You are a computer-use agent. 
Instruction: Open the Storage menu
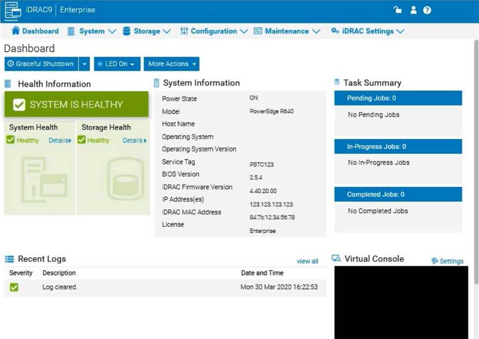pos(146,31)
